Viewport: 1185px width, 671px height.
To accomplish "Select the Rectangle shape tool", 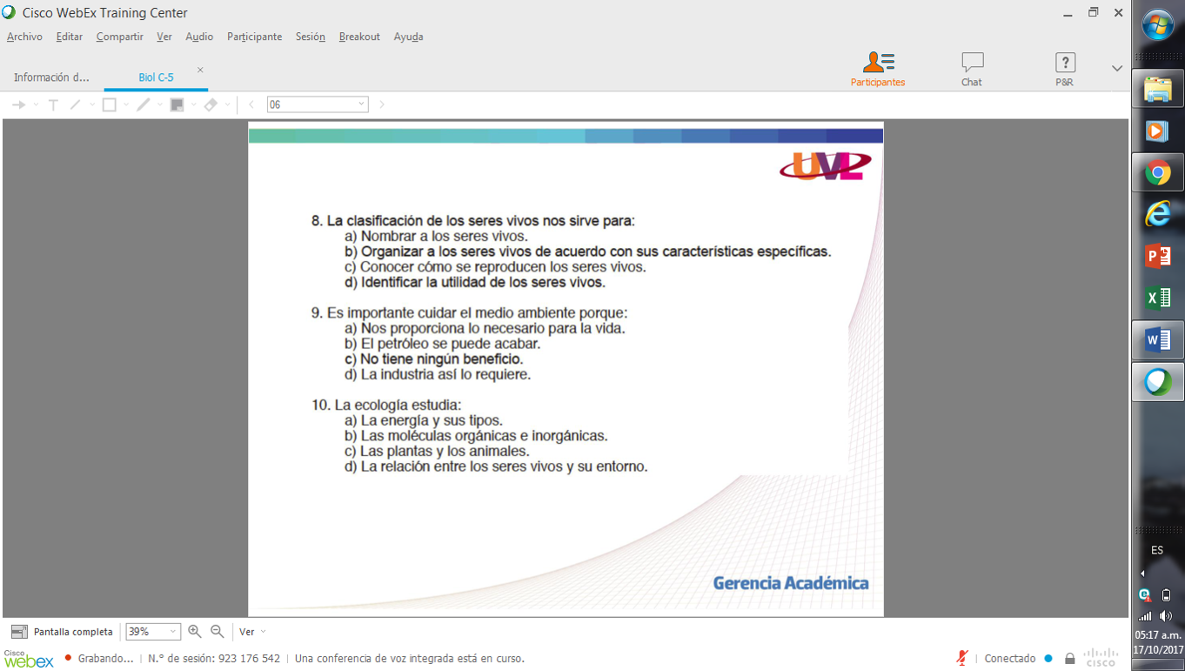I will [110, 104].
